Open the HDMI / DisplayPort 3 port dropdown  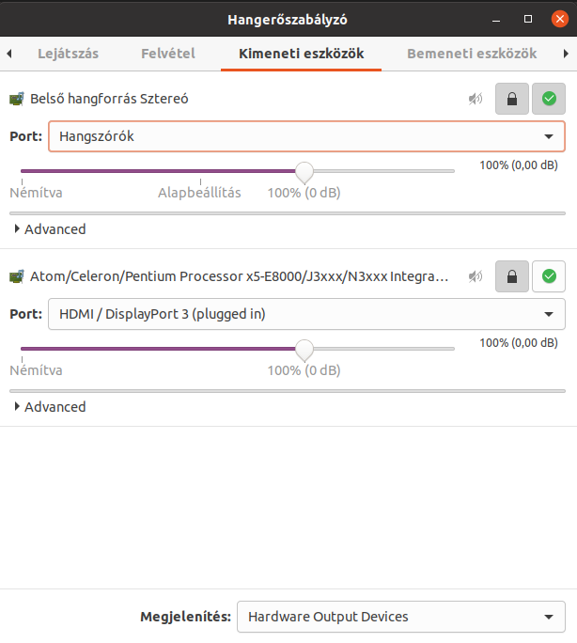(306, 314)
